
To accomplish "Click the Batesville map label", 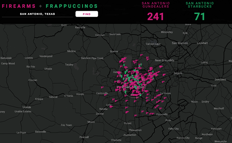I will [41, 132].
